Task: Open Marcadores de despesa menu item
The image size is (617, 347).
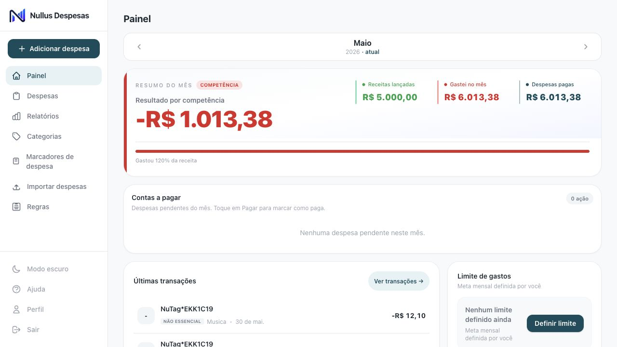Action: click(54, 161)
